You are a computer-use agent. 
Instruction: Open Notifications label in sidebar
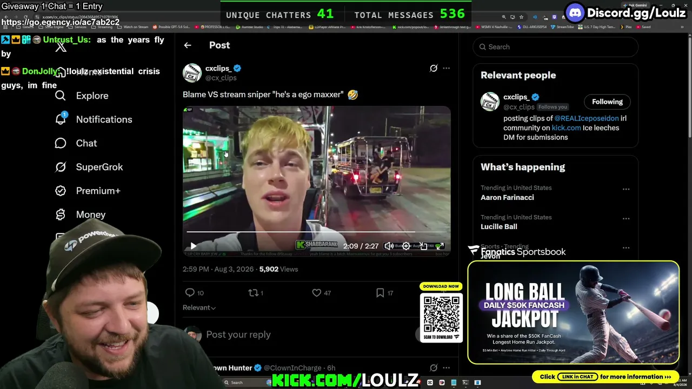tap(104, 119)
